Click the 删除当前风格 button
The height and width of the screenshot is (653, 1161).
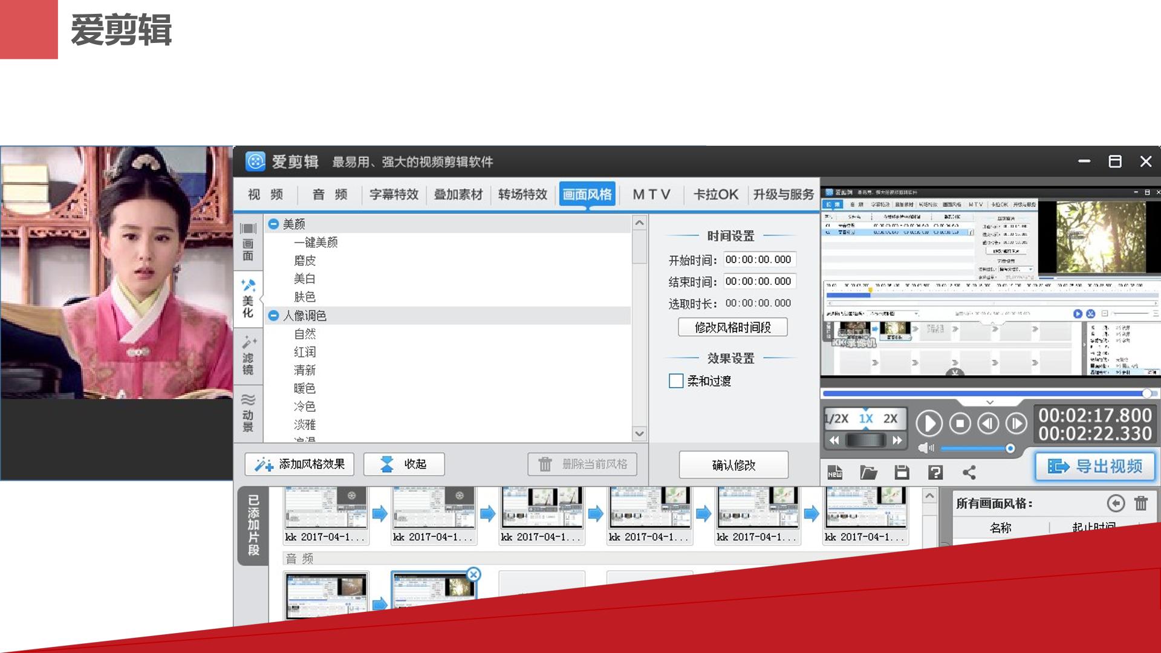click(x=582, y=464)
